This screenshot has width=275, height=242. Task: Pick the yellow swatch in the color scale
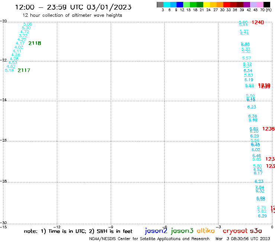pyautogui.click(x=207, y=4)
